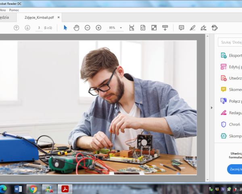Open the Utwórz PDF tool
The height and width of the screenshot is (194, 242).
coord(231,78)
